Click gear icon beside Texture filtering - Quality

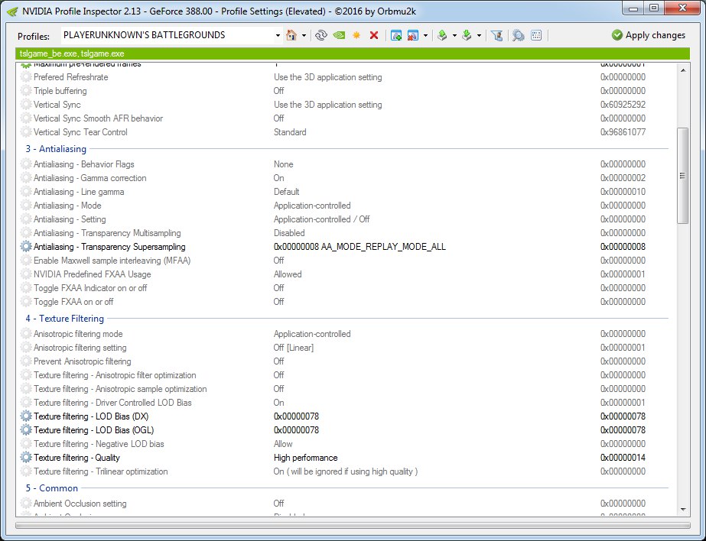26,458
